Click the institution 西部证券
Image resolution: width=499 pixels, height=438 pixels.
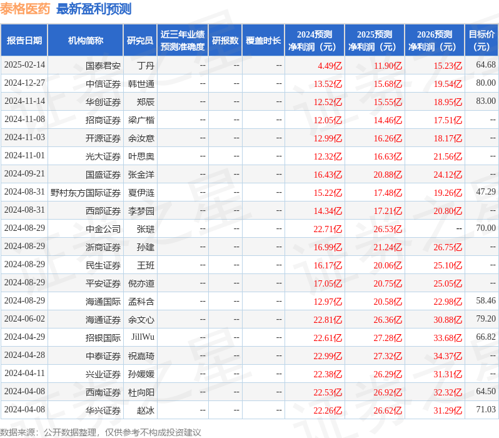pyautogui.click(x=103, y=211)
